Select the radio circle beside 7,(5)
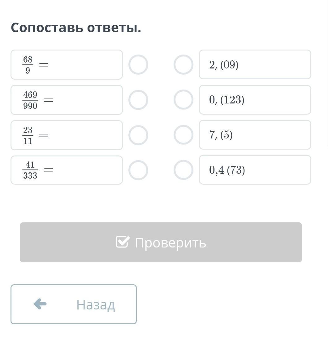 click(x=183, y=135)
